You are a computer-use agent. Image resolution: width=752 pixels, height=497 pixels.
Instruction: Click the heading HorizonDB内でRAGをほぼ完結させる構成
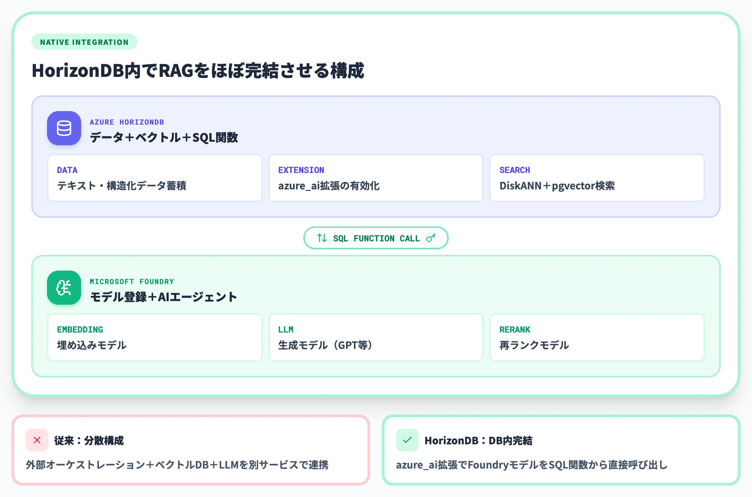click(x=198, y=70)
